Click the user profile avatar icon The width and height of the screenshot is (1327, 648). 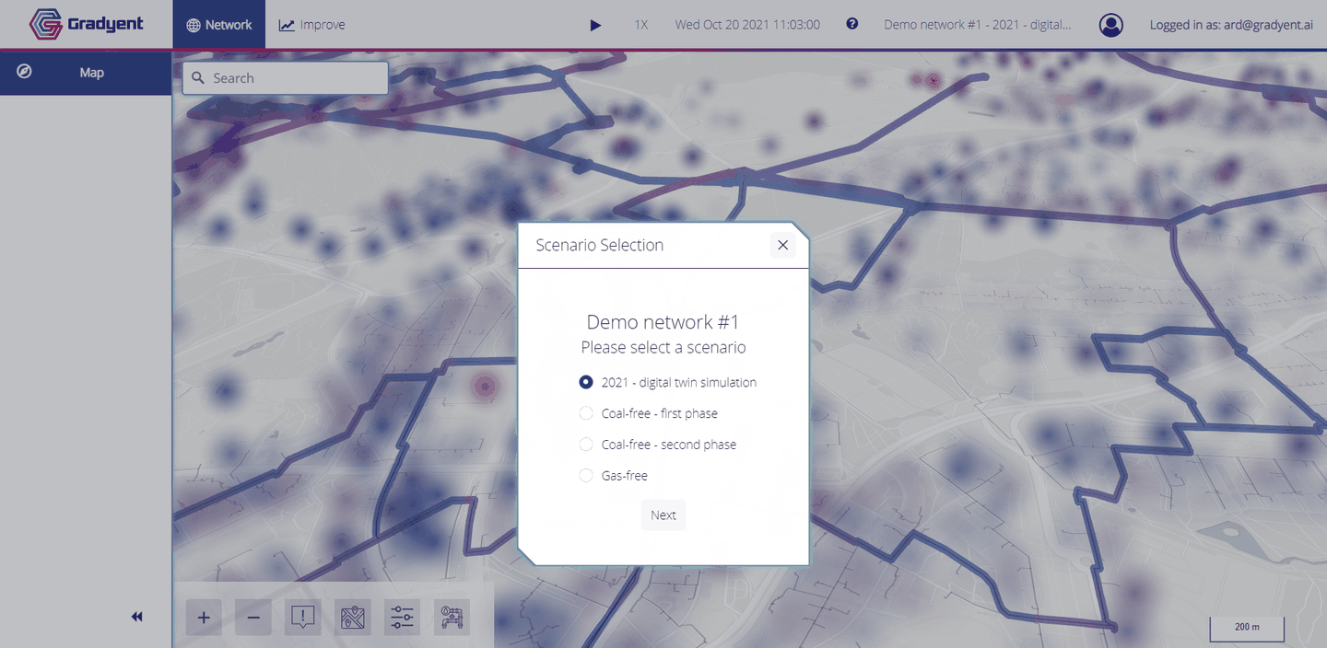pos(1111,25)
